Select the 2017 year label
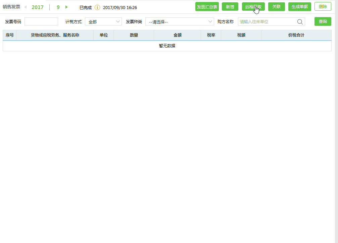 38,7
